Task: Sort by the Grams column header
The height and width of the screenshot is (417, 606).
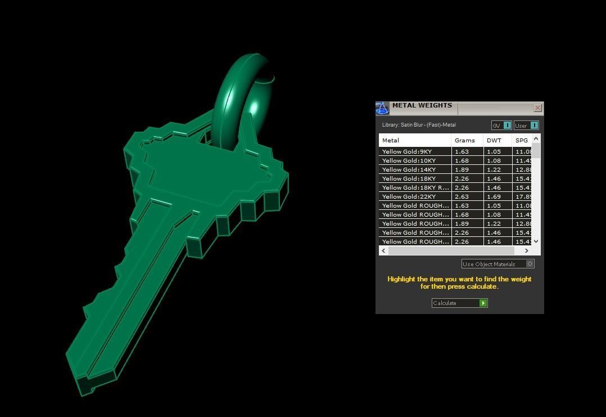Action: click(467, 140)
